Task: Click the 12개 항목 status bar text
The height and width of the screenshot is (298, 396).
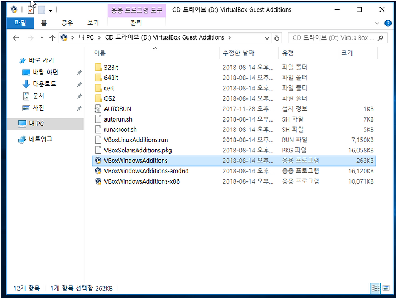Action: pos(26,289)
